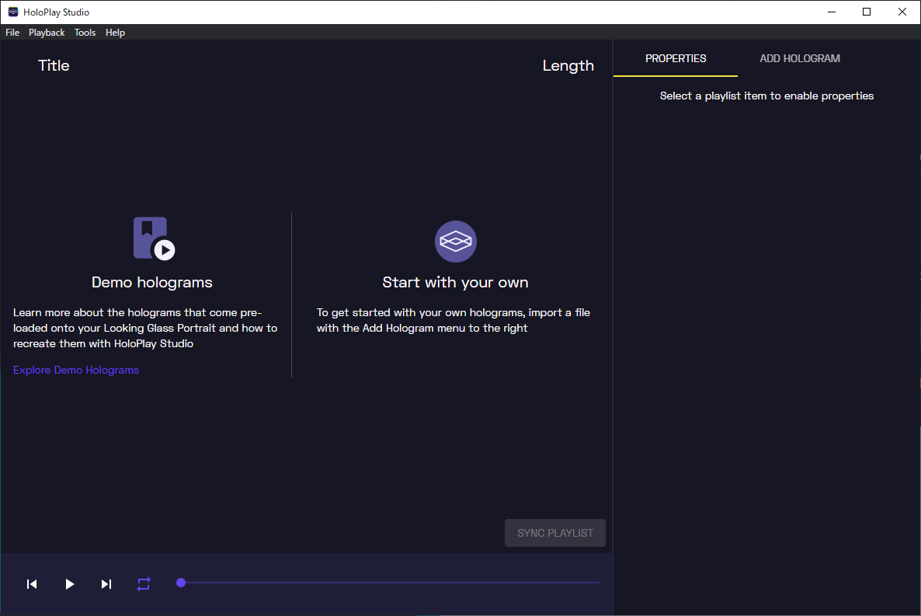Screen dimensions: 921x616
Task: Close the HoloPlay Studio window
Action: tap(902, 12)
